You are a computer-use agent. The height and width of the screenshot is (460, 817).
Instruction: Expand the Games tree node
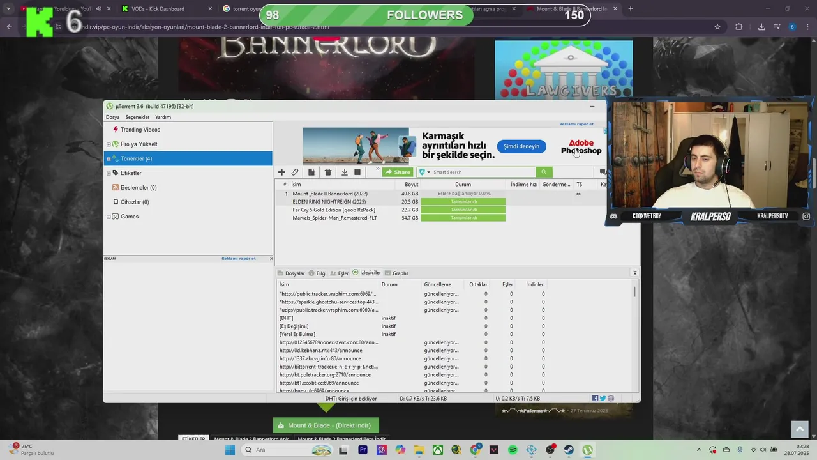109,217
